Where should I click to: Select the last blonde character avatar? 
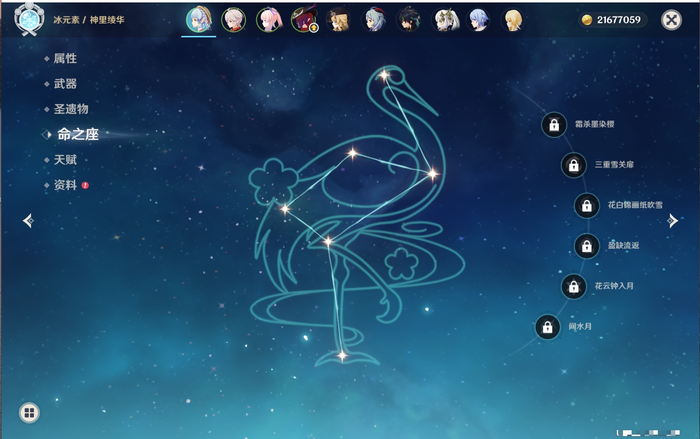tap(513, 20)
